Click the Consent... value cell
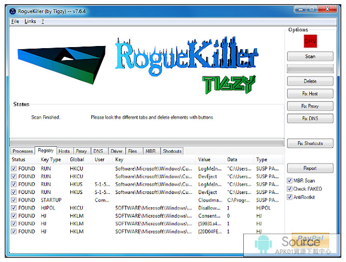The width and height of the screenshot is (346, 262). pos(209,216)
